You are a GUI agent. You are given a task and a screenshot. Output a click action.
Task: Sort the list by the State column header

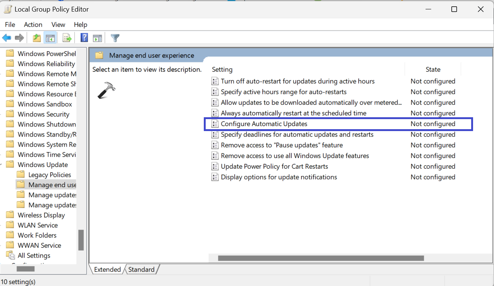click(433, 69)
